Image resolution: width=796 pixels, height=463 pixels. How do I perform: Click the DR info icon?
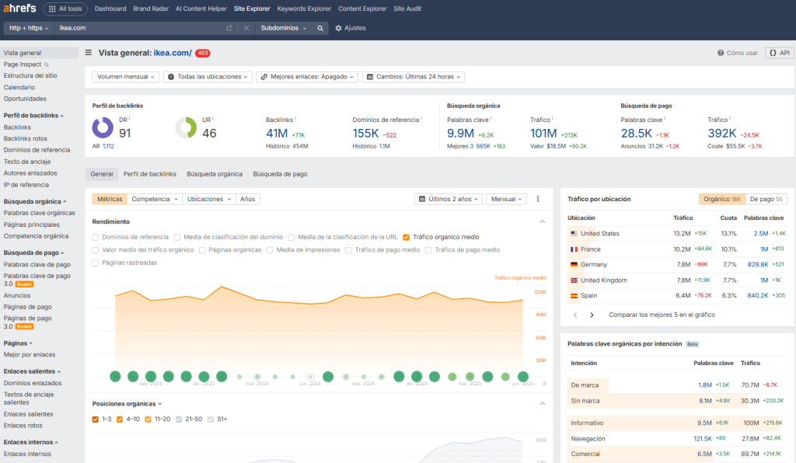point(129,118)
